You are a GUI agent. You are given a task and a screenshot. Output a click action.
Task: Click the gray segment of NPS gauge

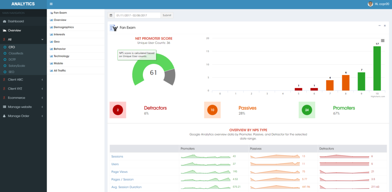170,77
